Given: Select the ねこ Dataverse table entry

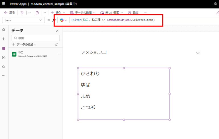Looking at the screenshot, I should (31, 54).
